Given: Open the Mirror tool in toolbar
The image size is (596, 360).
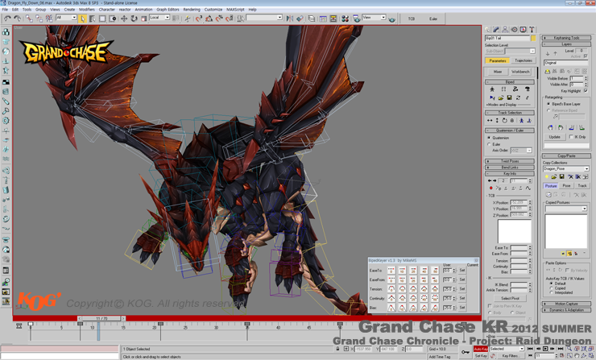Looking at the screenshot, I should click(290, 19).
